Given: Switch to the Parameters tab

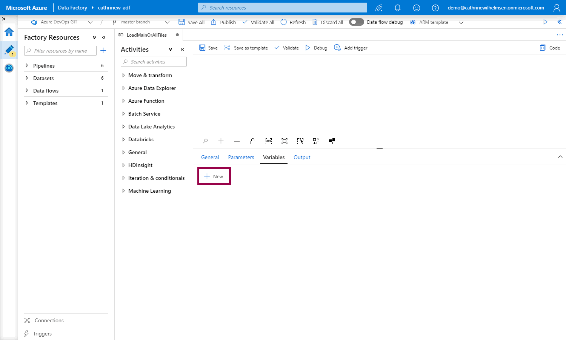Looking at the screenshot, I should tap(241, 157).
